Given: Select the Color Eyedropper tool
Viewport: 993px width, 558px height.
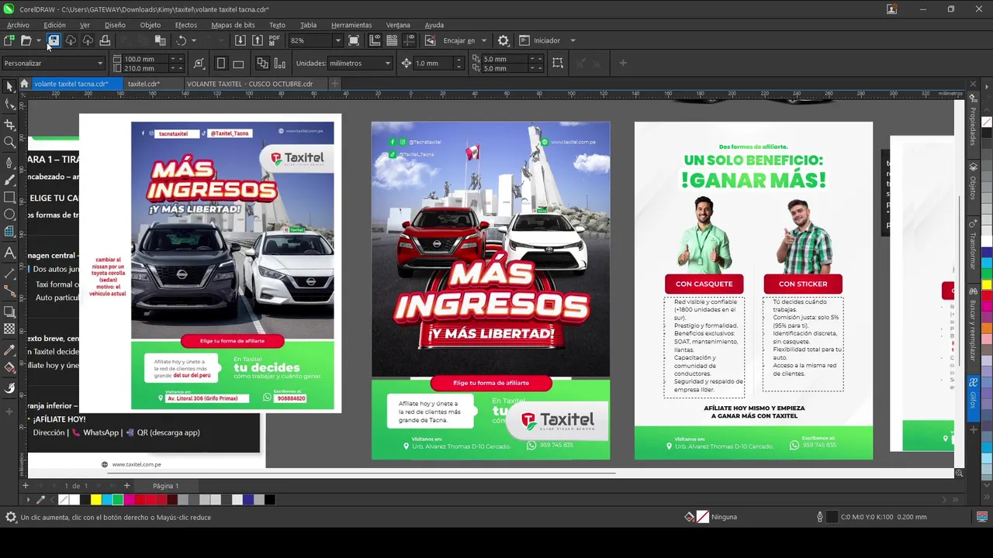Looking at the screenshot, I should [x=9, y=350].
